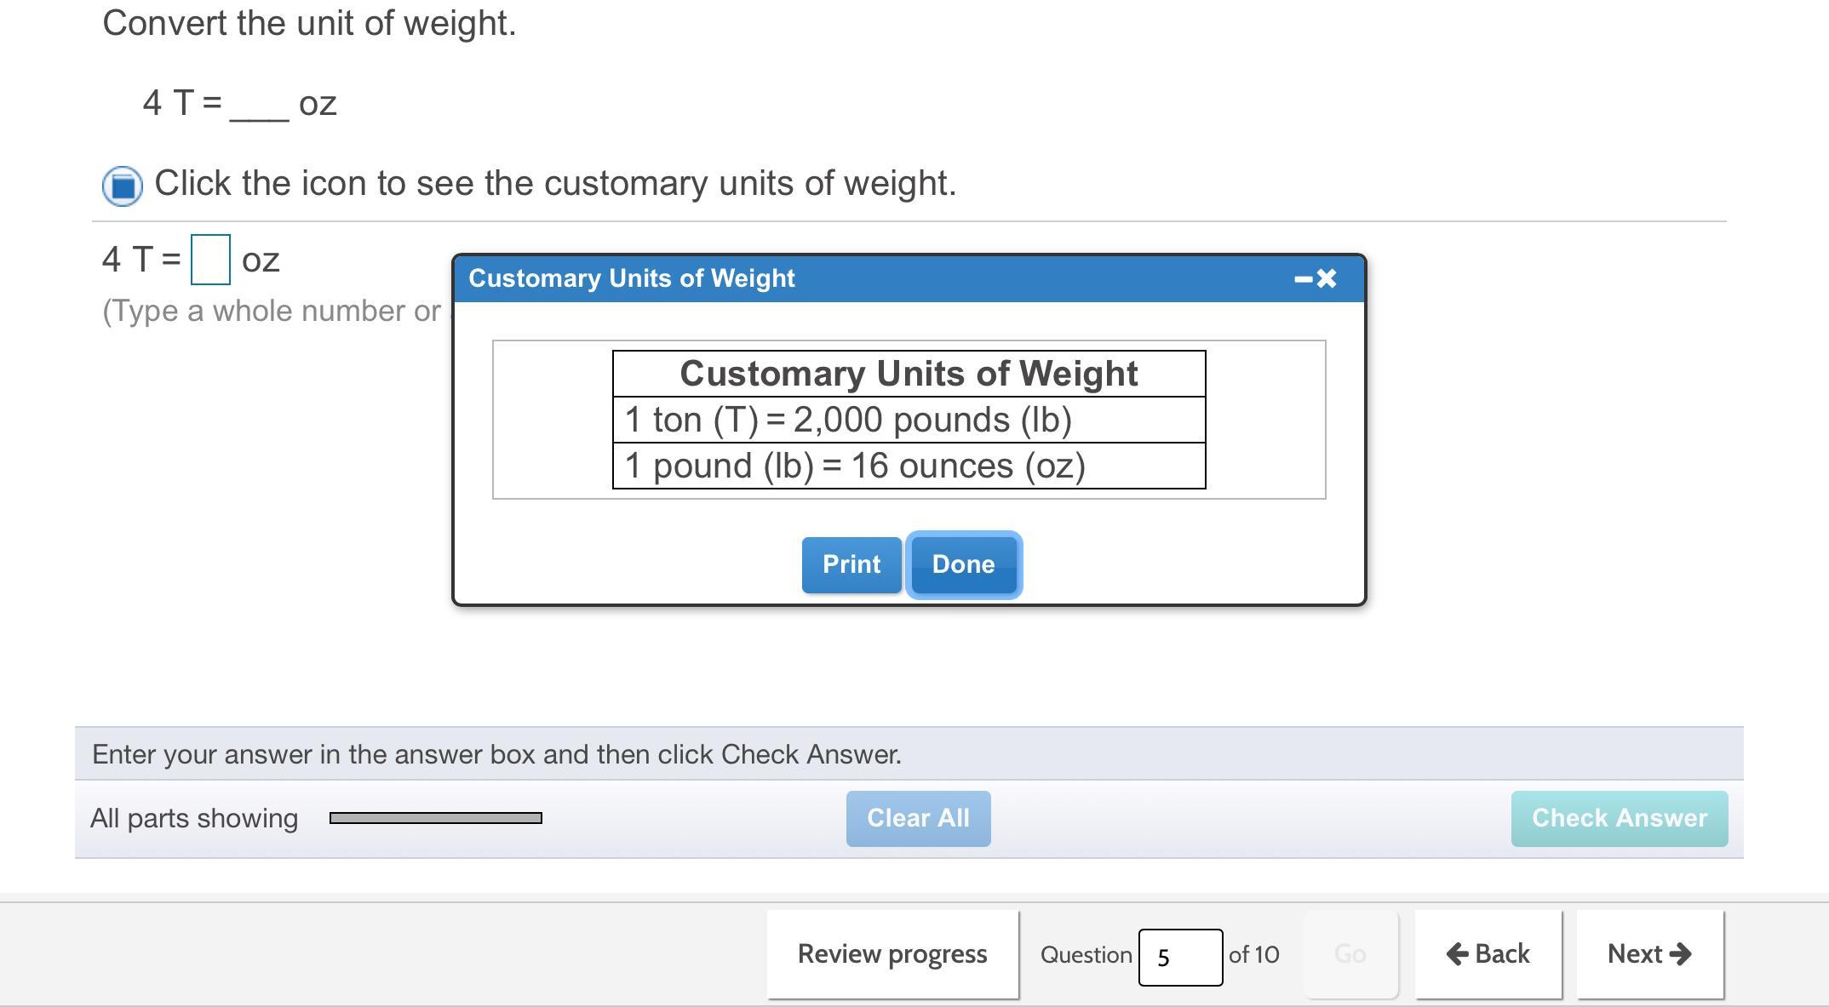Advance with the Next arrow button

(1649, 954)
